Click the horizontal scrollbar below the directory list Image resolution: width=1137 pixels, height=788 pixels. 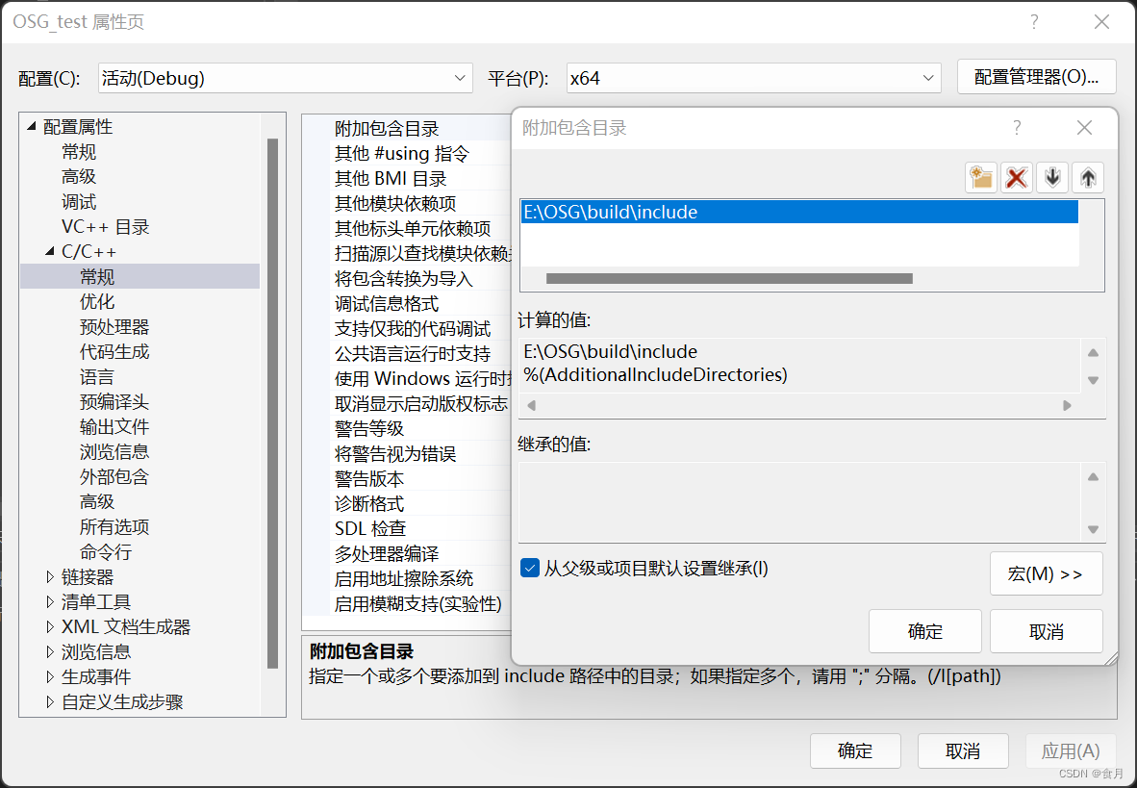(x=729, y=279)
